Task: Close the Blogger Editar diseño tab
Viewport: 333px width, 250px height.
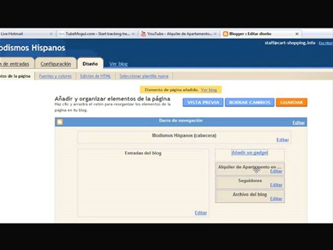Action: tap(297, 34)
